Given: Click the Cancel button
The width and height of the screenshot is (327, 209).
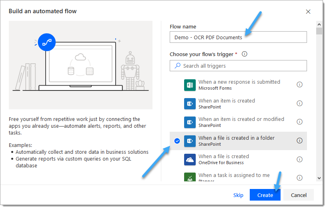Looking at the screenshot, I should pyautogui.click(x=299, y=195).
